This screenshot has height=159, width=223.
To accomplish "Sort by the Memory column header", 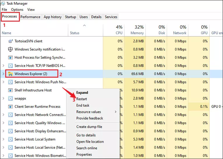I will click(135, 30).
